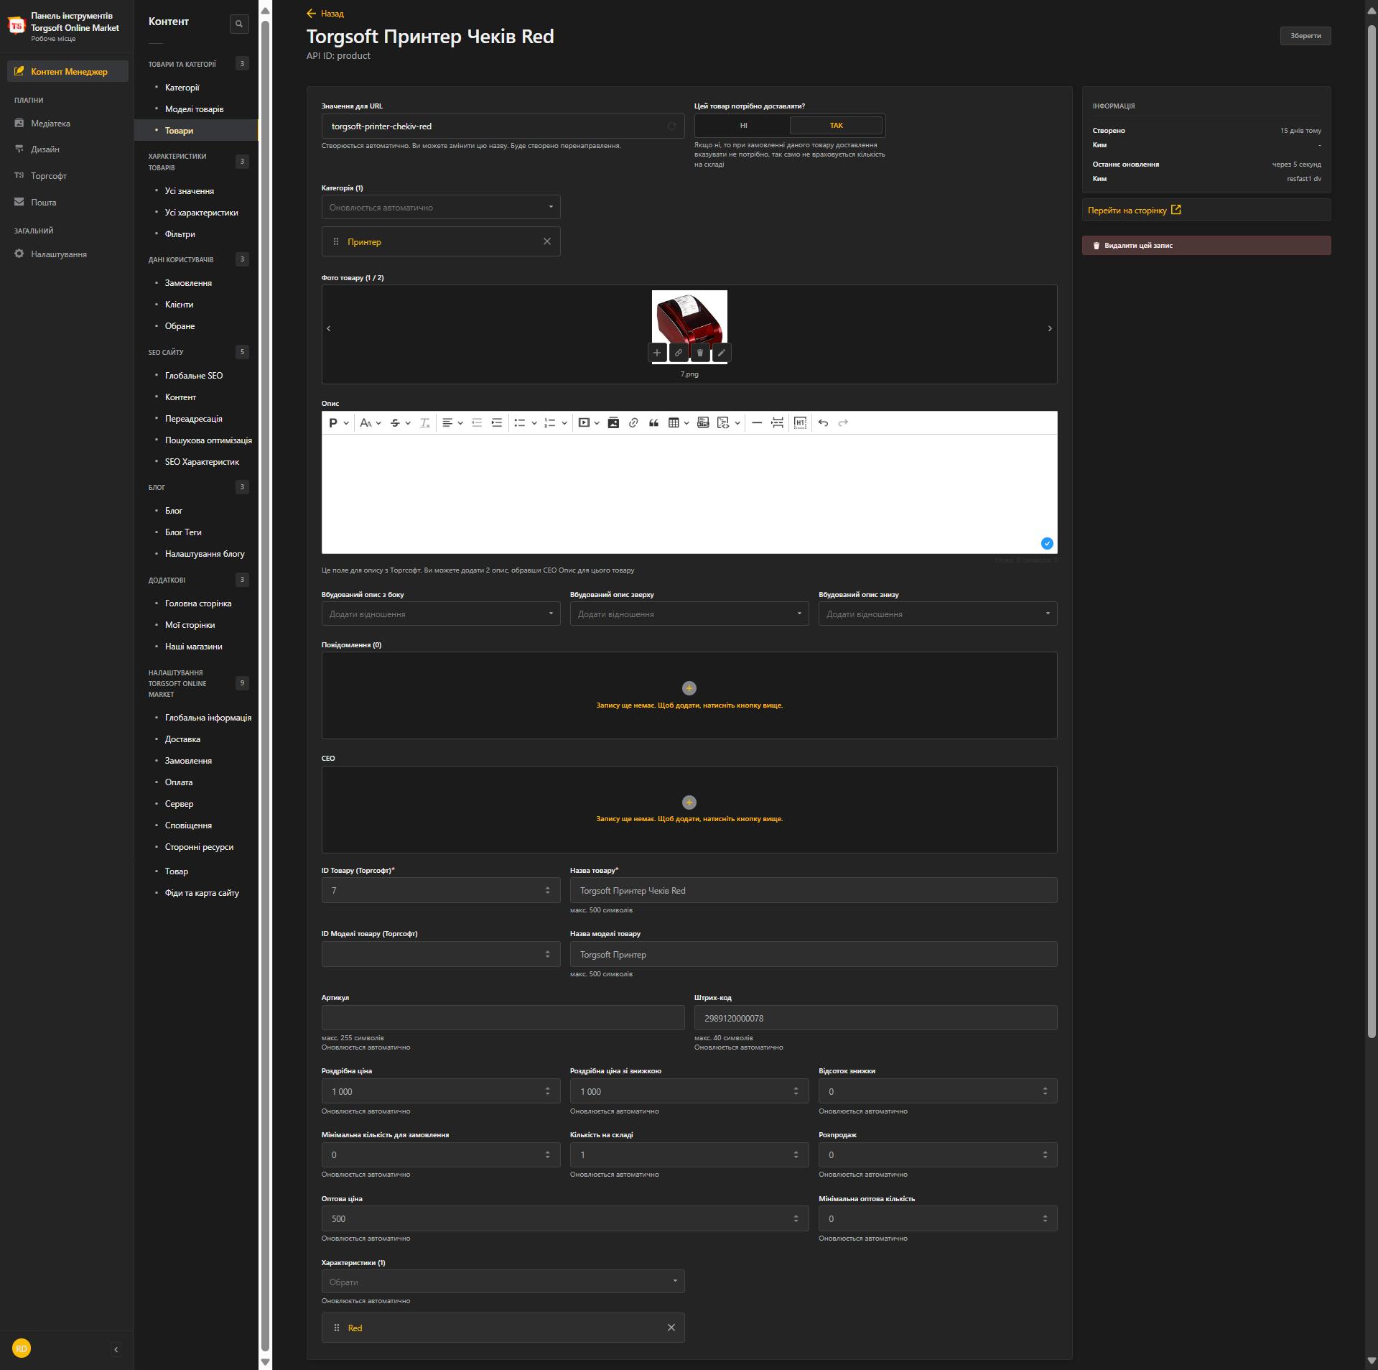Insert page break in editor
This screenshot has width=1378, height=1370.
778,423
